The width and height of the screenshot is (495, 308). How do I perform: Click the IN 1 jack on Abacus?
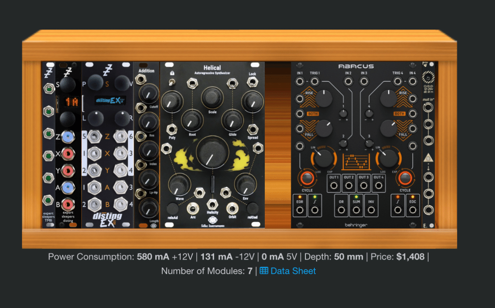pos(299,82)
